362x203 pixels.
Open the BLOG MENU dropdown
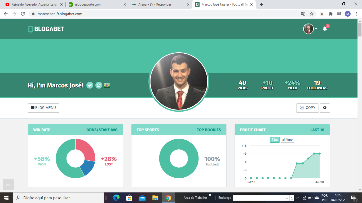[43, 108]
